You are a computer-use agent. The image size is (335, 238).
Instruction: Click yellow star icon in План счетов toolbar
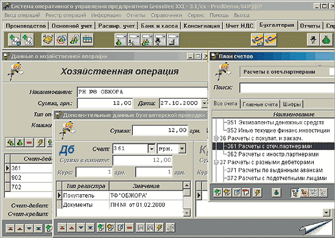coord(227,192)
